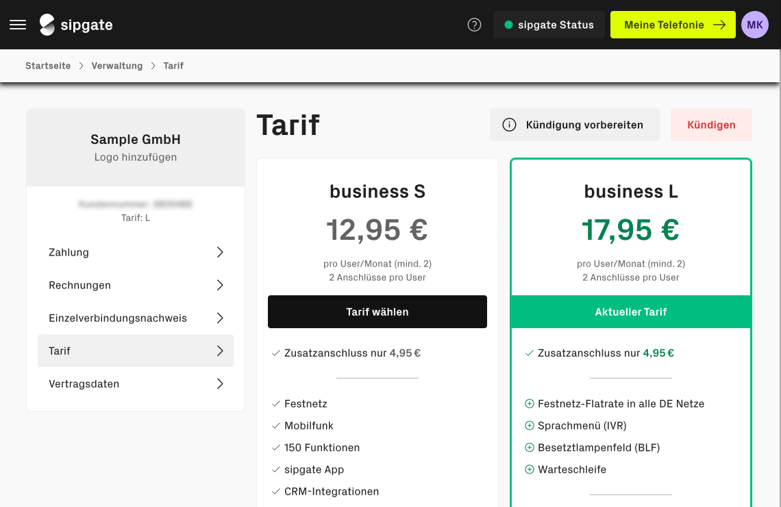781x507 pixels.
Task: Click the plus icon beside Besetztlampenfeld (BLF)
Action: tap(529, 447)
